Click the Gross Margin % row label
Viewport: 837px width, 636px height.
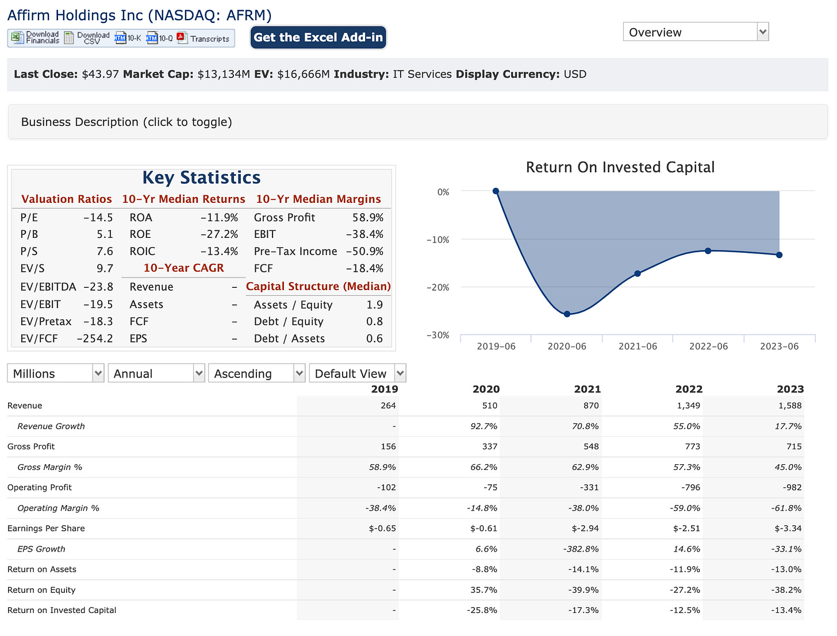tap(50, 467)
